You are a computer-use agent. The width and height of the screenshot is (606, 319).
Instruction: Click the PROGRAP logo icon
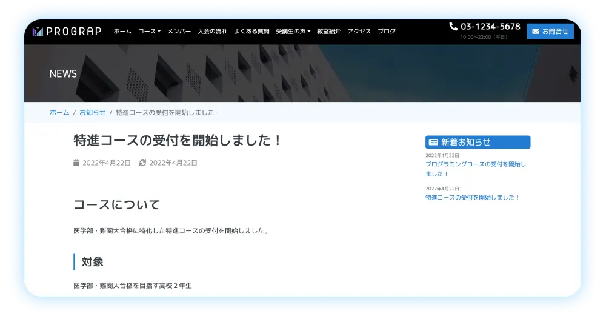[x=38, y=32]
